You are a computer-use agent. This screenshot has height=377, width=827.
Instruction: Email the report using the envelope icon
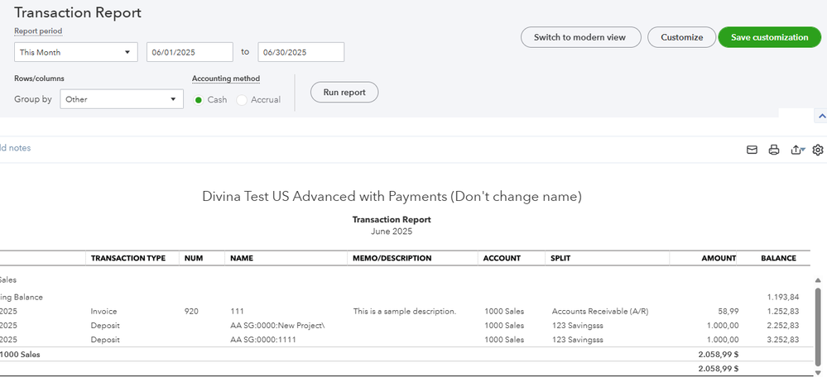[752, 150]
